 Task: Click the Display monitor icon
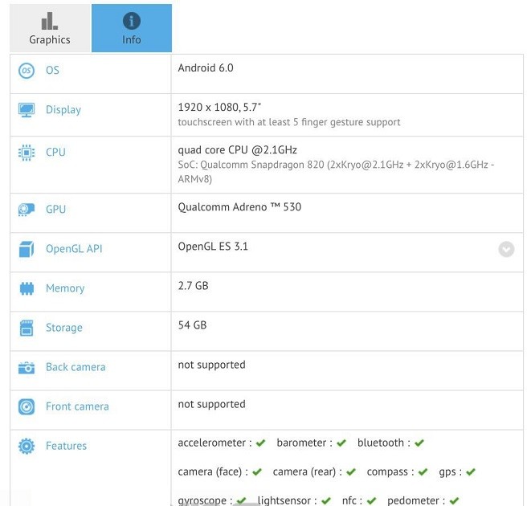pos(27,110)
